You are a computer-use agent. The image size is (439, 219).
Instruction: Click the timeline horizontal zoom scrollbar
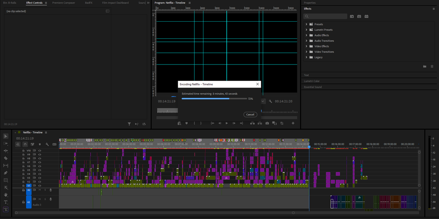click(154, 212)
